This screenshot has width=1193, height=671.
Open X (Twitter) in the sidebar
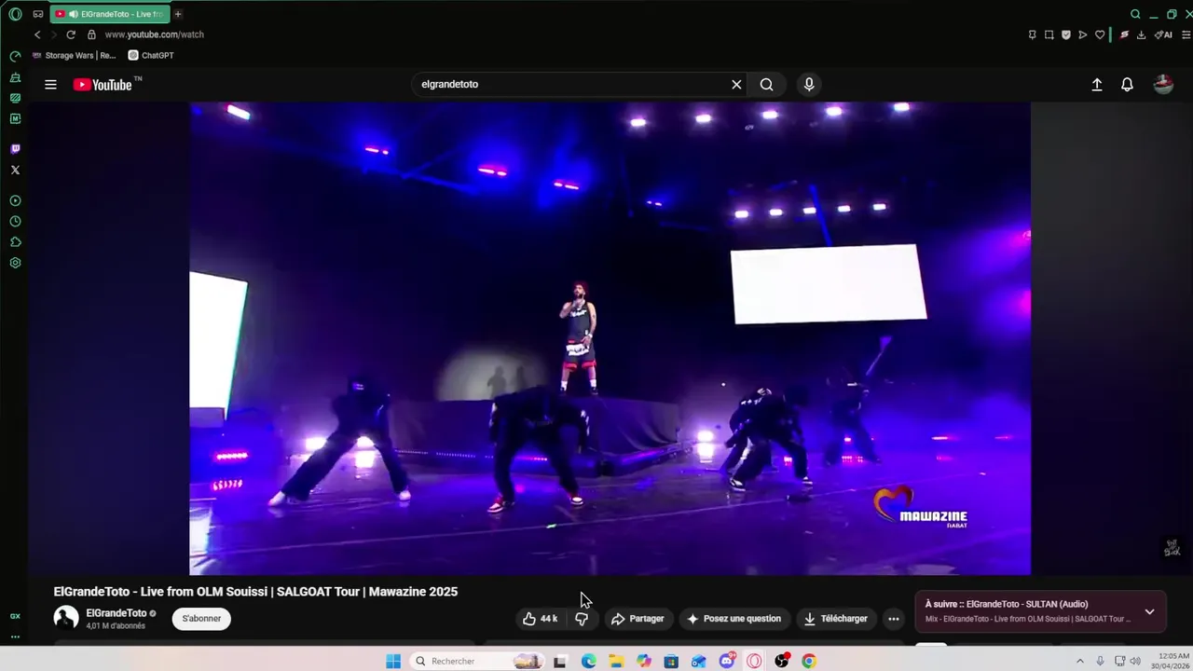tap(15, 170)
